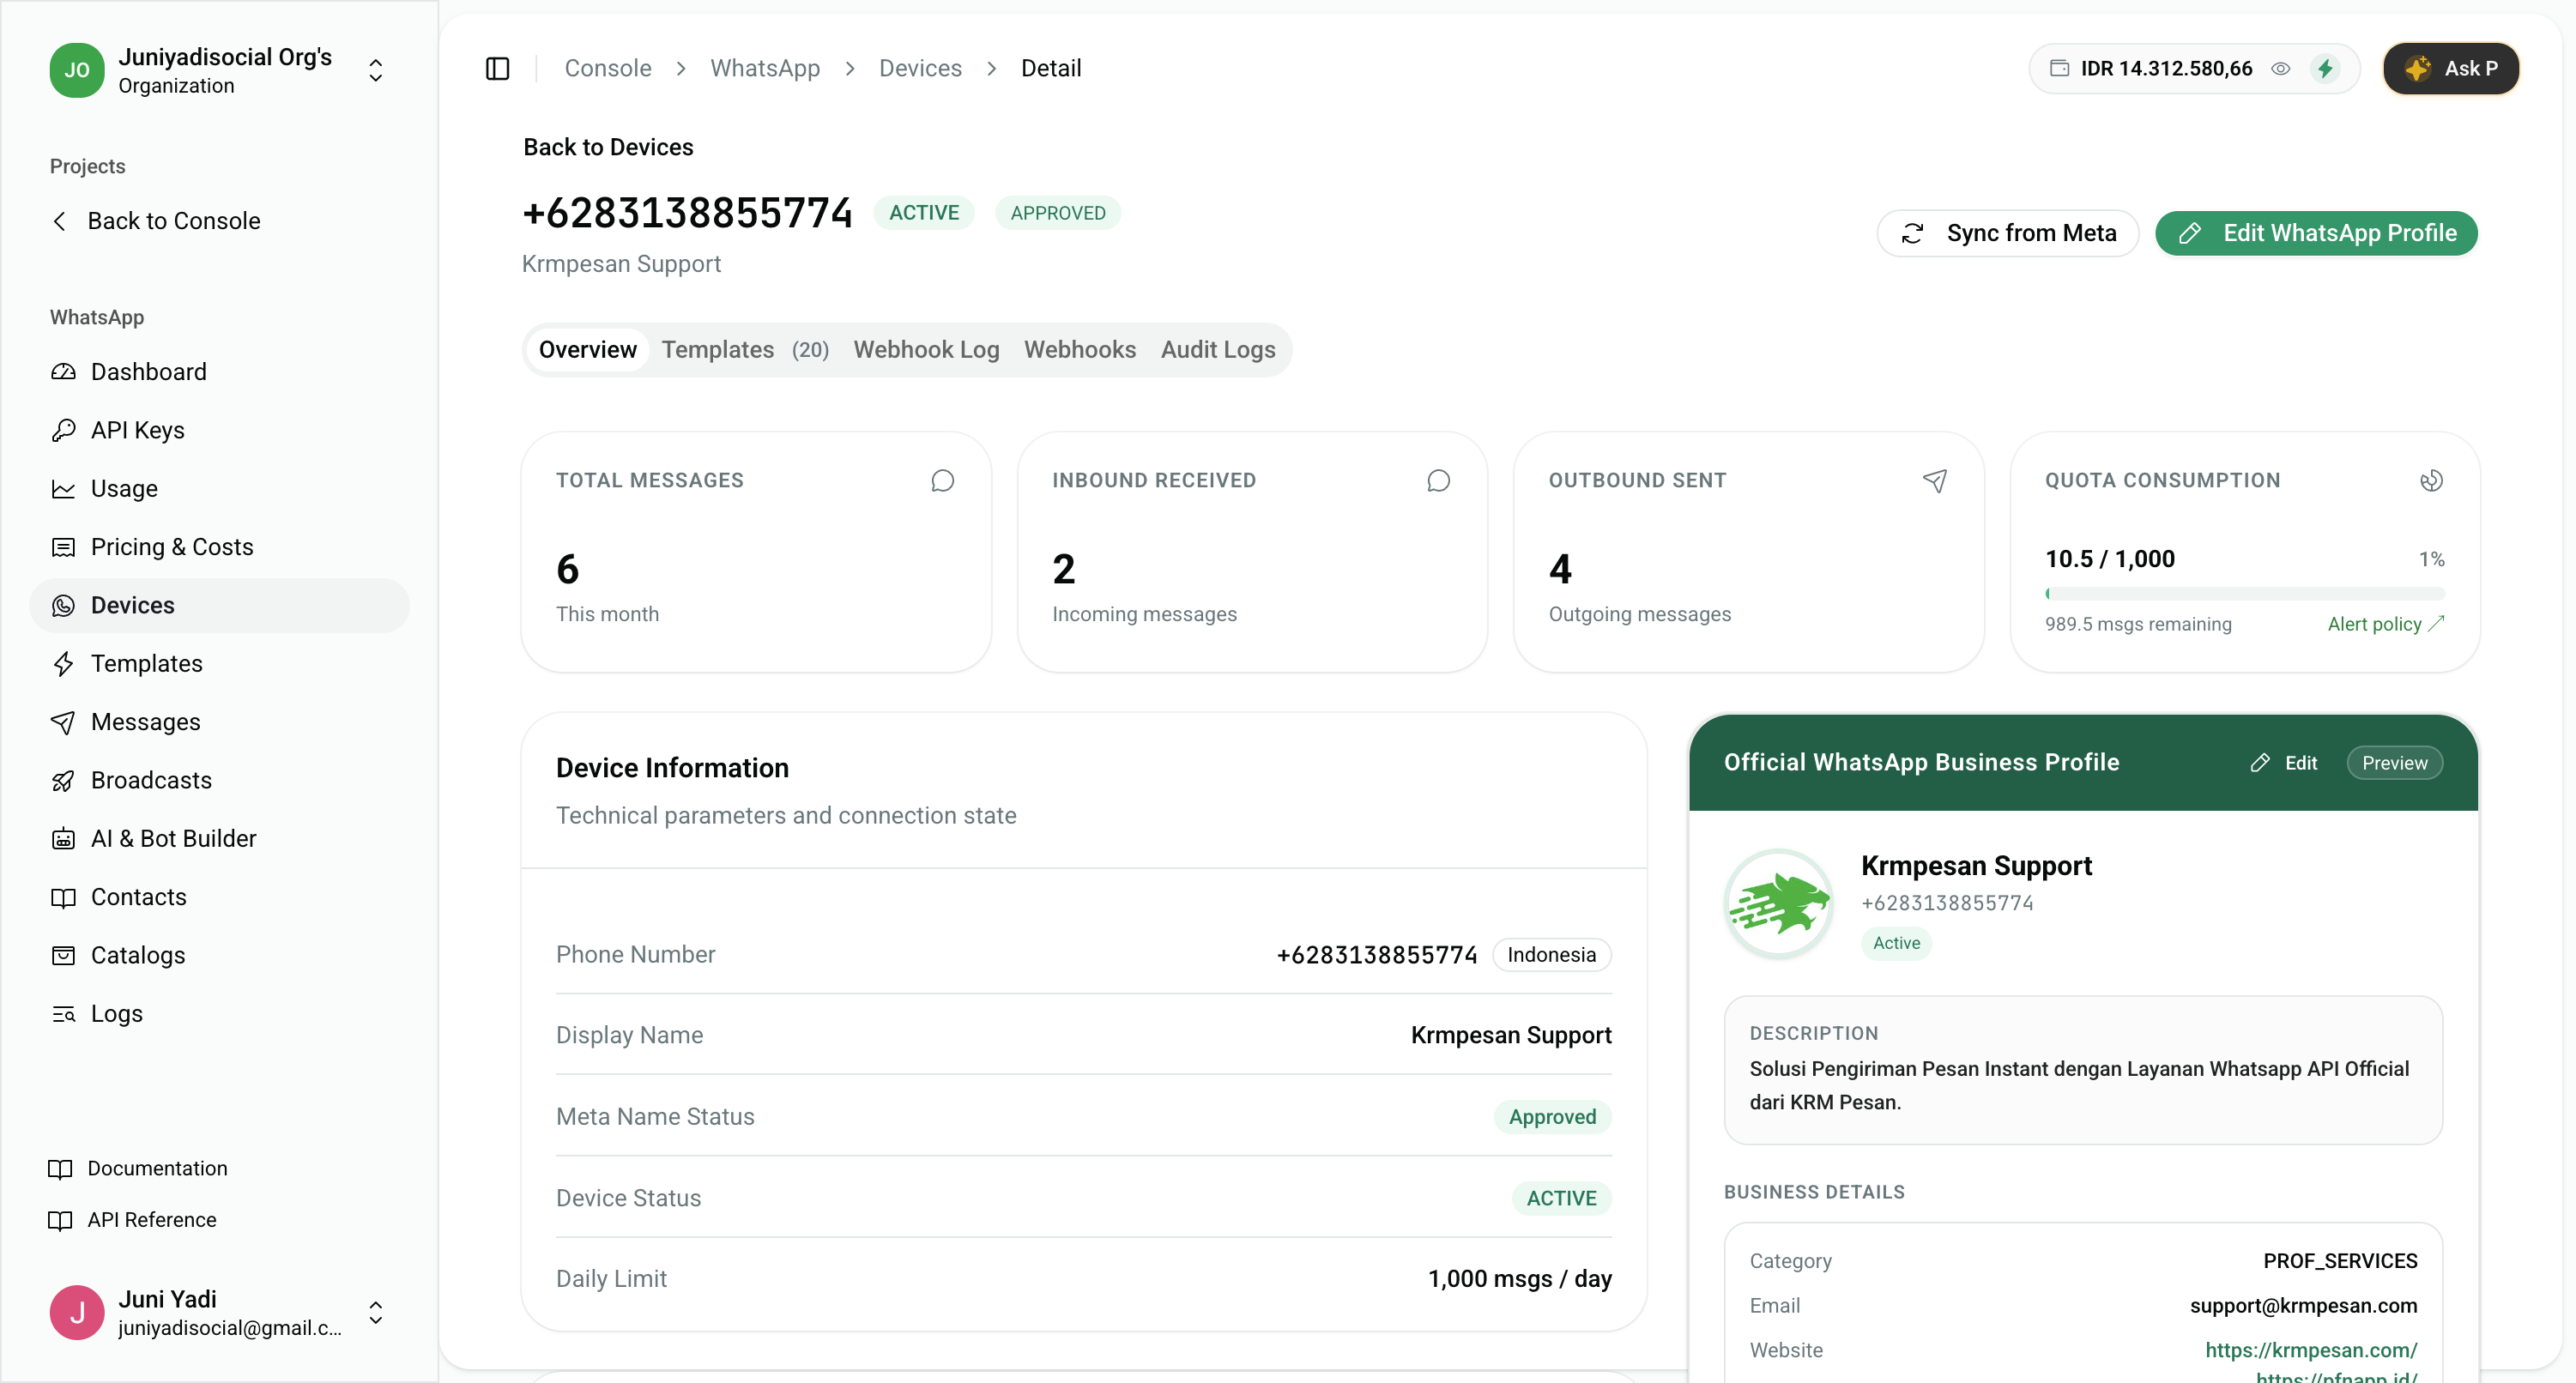The width and height of the screenshot is (2576, 1383).
Task: Expand the Juniyadisocial Org's organization switcher
Action: pyautogui.click(x=375, y=70)
